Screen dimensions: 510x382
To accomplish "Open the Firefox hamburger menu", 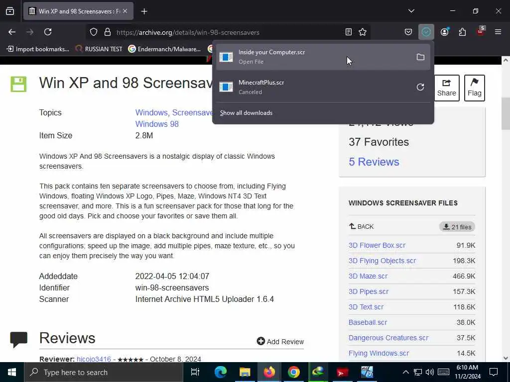I will 498,32.
